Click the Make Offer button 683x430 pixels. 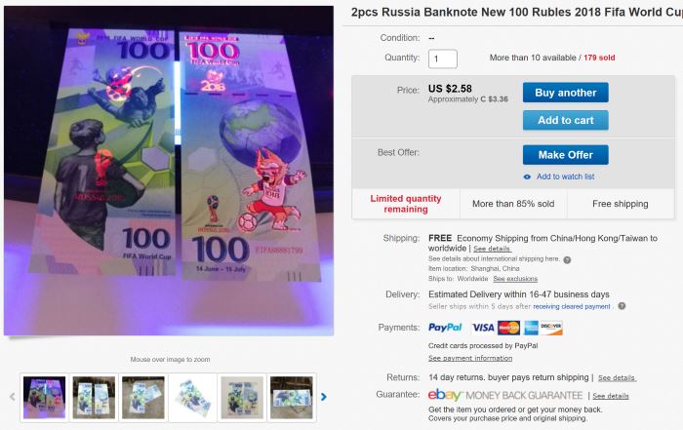click(565, 155)
